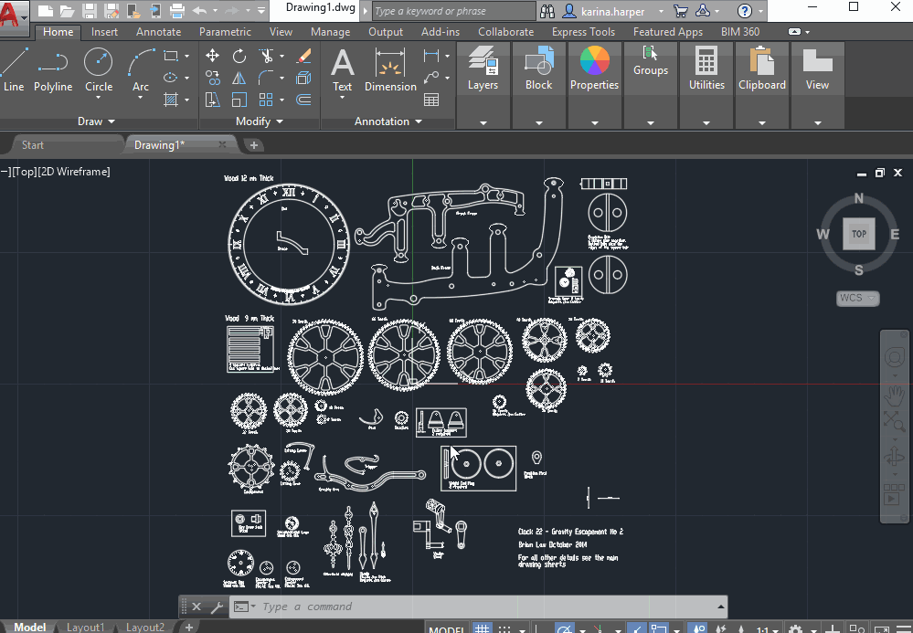Open the Layout1 tab

pyautogui.click(x=85, y=628)
